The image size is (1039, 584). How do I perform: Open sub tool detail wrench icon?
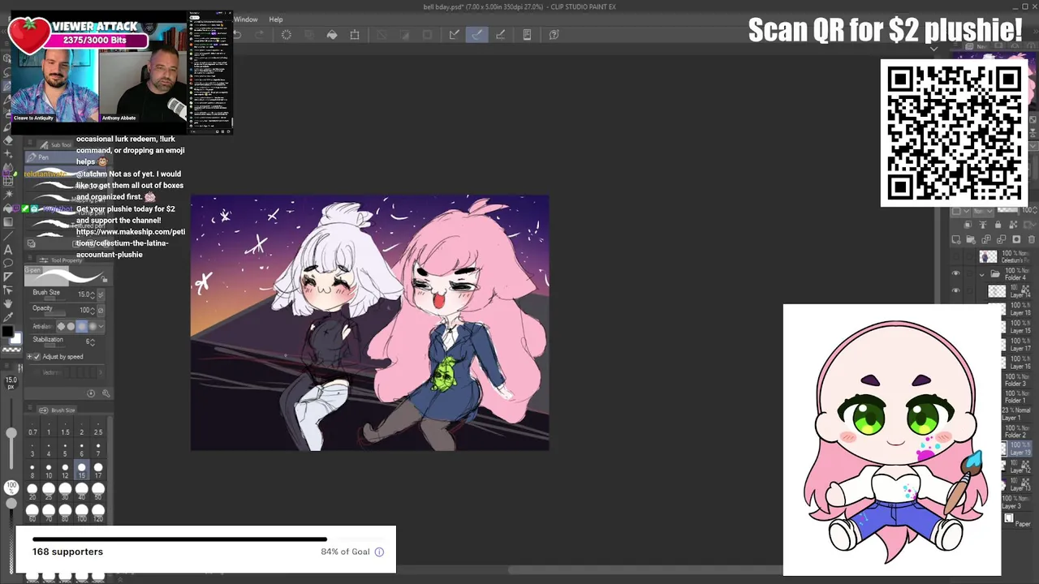click(x=106, y=393)
